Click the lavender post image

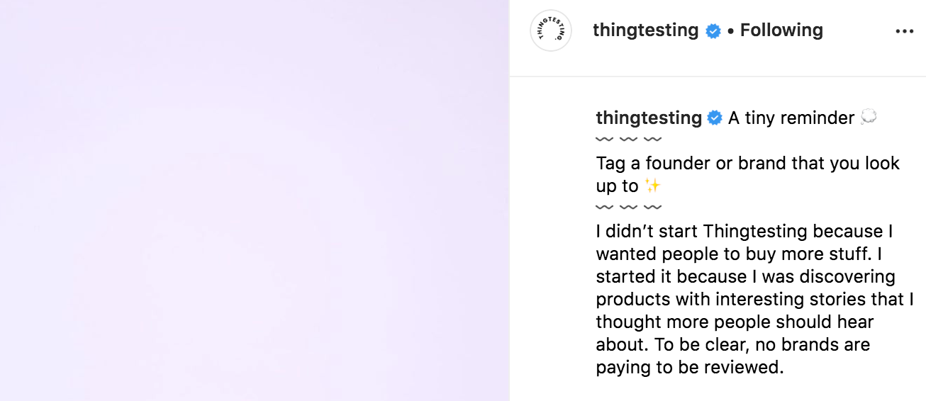[x=255, y=200]
